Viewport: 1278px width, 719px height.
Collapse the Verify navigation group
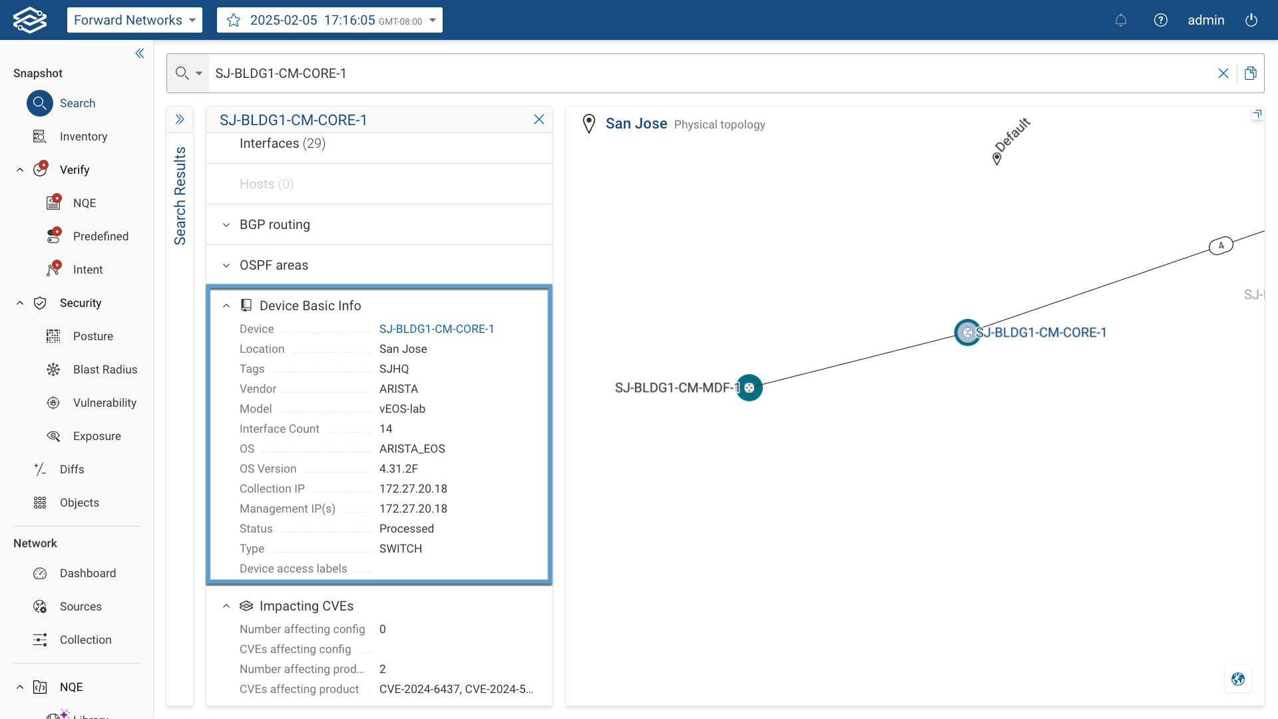coord(20,170)
